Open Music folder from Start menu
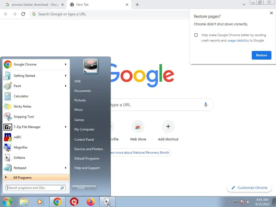Screen dimensions: 276x207 coord(79,110)
